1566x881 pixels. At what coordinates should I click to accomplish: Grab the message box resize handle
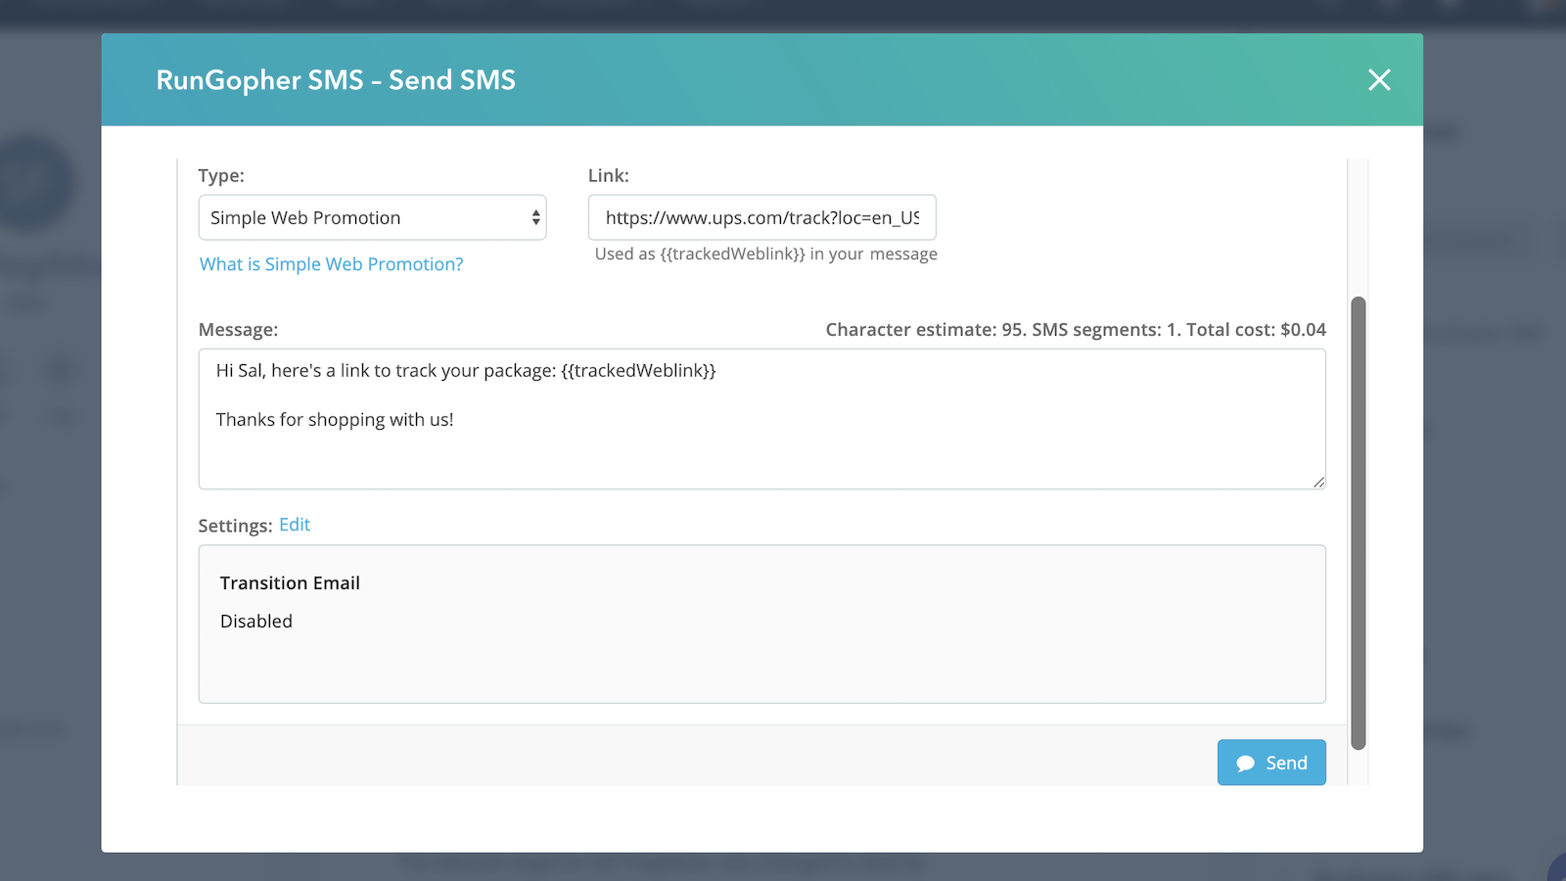pyautogui.click(x=1318, y=482)
